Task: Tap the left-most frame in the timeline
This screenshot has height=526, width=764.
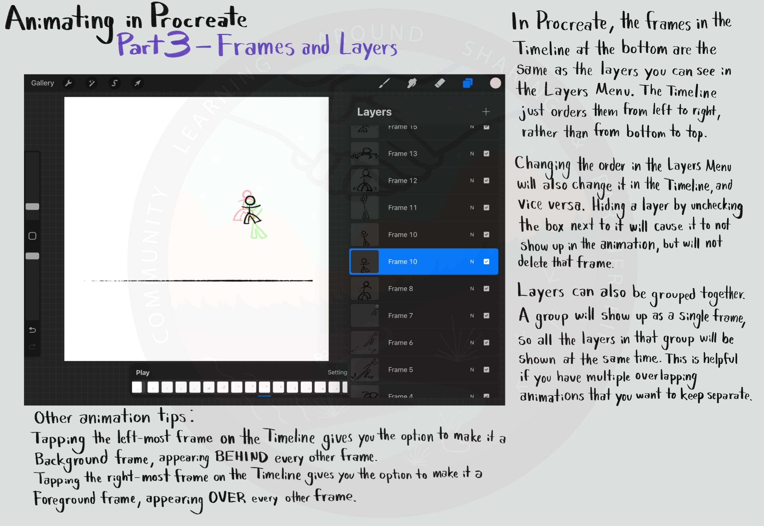Action: click(137, 387)
